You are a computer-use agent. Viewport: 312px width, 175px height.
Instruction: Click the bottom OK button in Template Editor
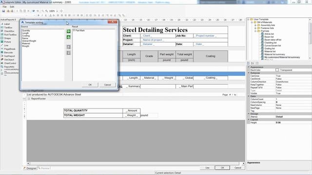[222, 168]
